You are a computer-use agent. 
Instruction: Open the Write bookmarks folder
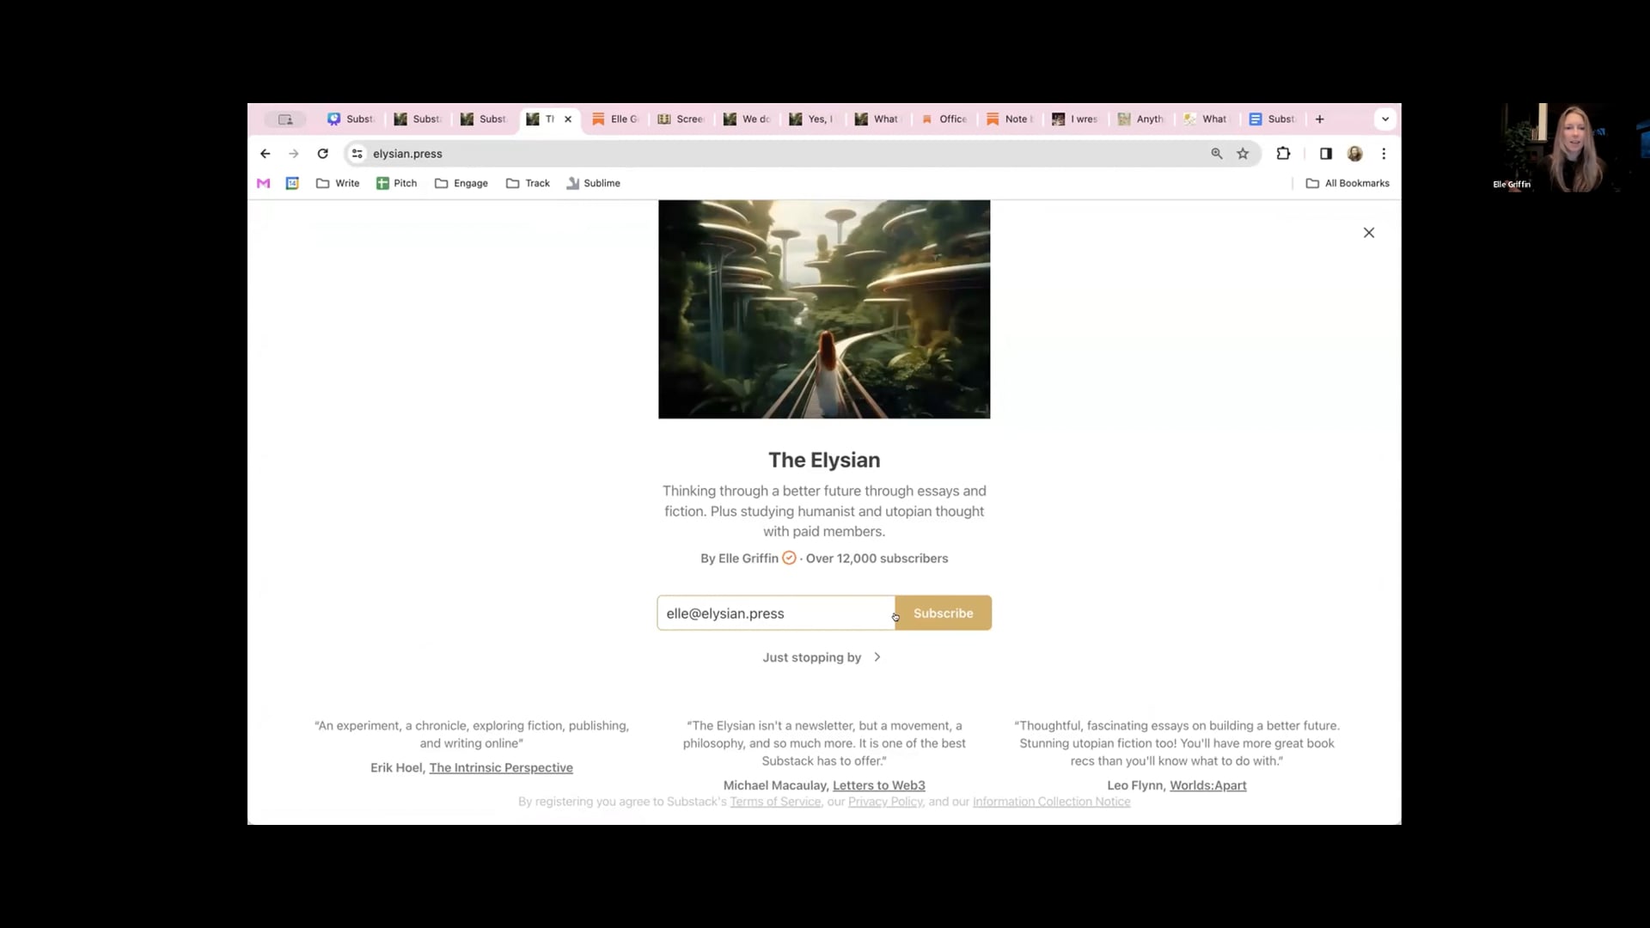tap(338, 183)
